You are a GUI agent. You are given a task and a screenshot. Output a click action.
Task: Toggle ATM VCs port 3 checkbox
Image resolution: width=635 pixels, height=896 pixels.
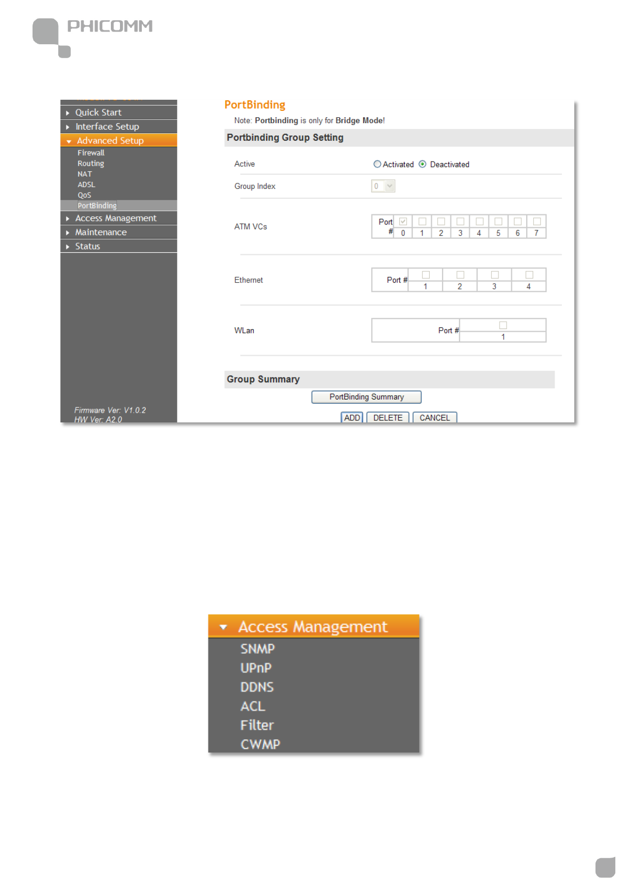(x=460, y=221)
